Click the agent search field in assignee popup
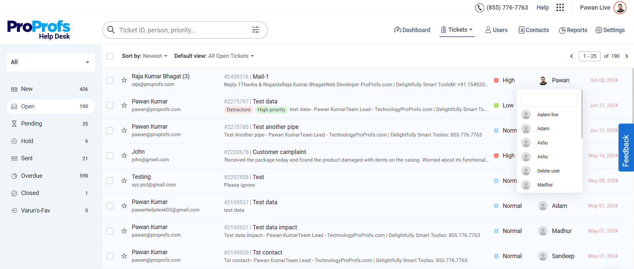This screenshot has height=269, width=634. coord(548,100)
